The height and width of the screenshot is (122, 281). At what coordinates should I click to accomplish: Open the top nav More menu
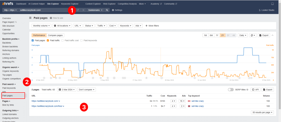point(142,4)
